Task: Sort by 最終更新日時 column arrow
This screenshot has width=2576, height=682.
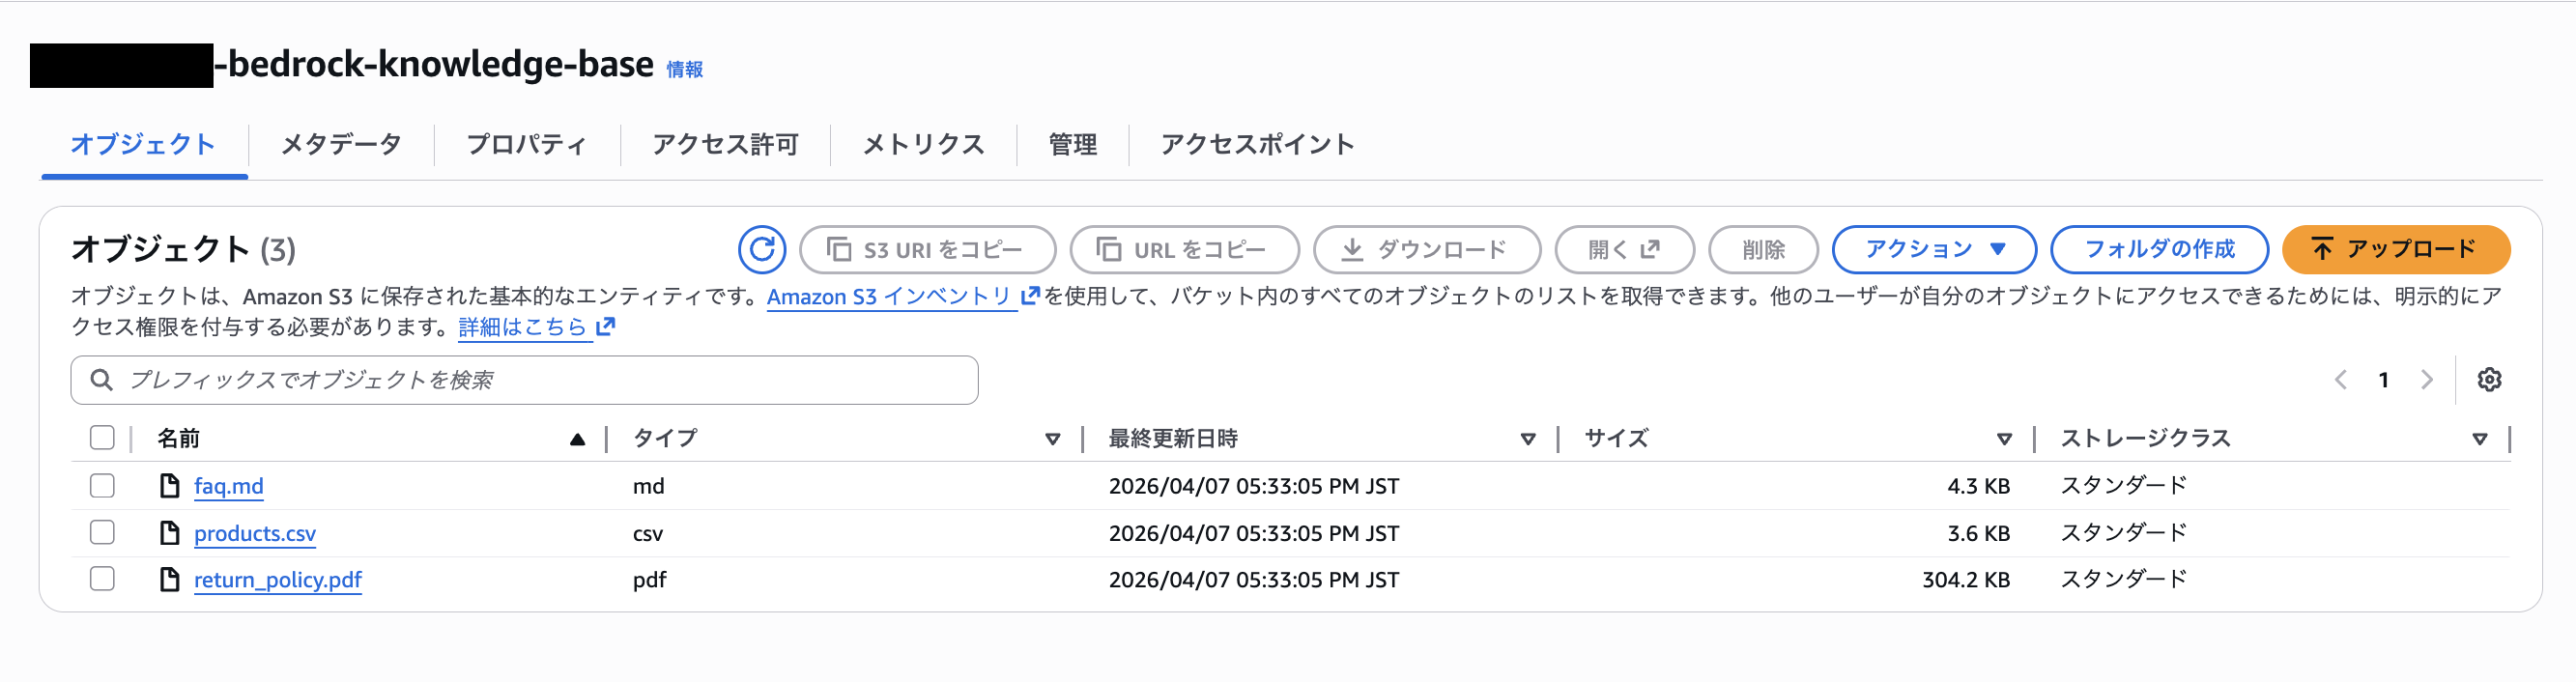Action: pyautogui.click(x=1528, y=439)
